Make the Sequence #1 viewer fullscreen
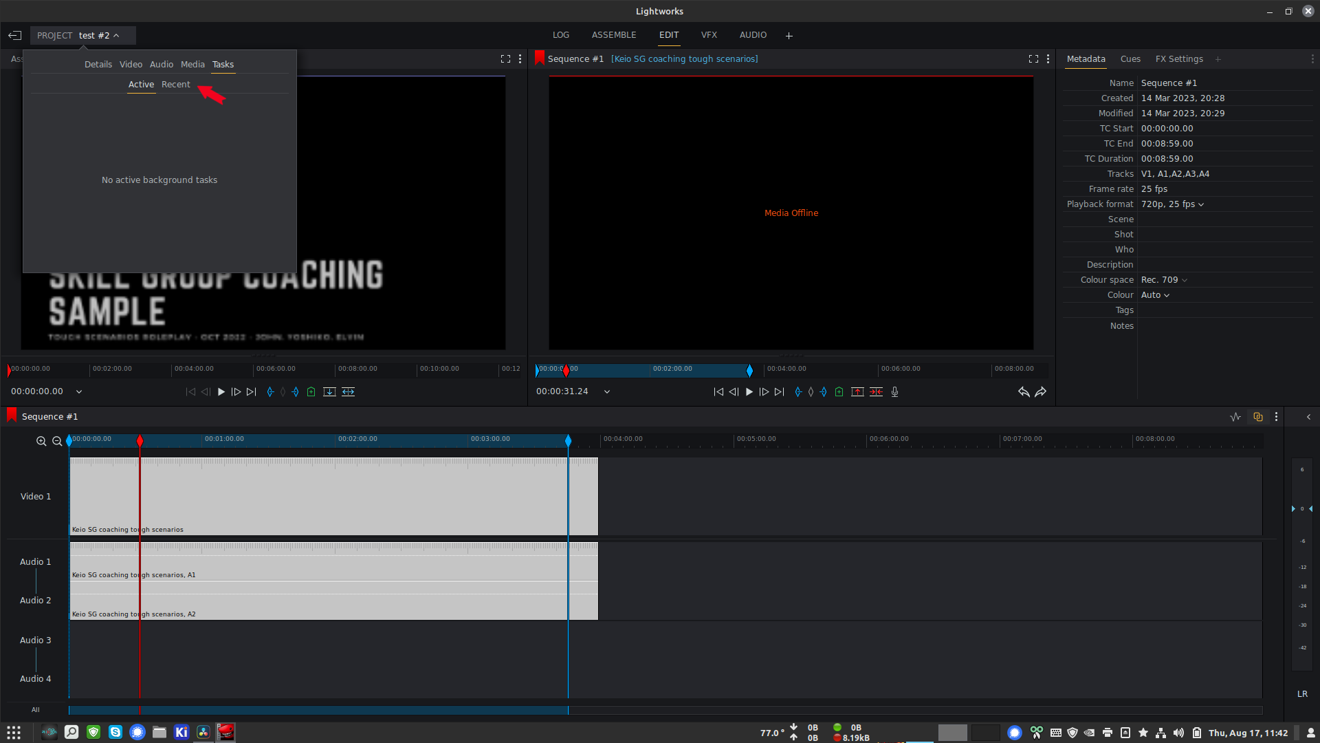1320x743 pixels. [x=1033, y=59]
